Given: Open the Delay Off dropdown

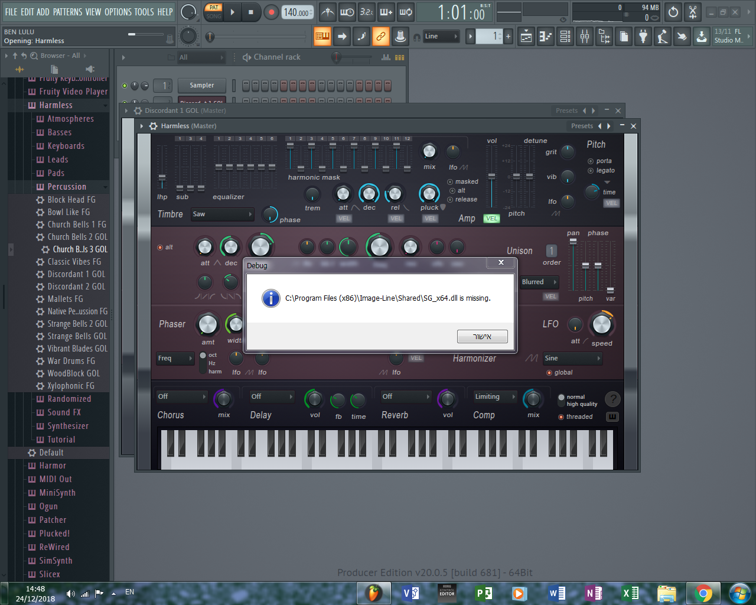Looking at the screenshot, I should [x=272, y=396].
